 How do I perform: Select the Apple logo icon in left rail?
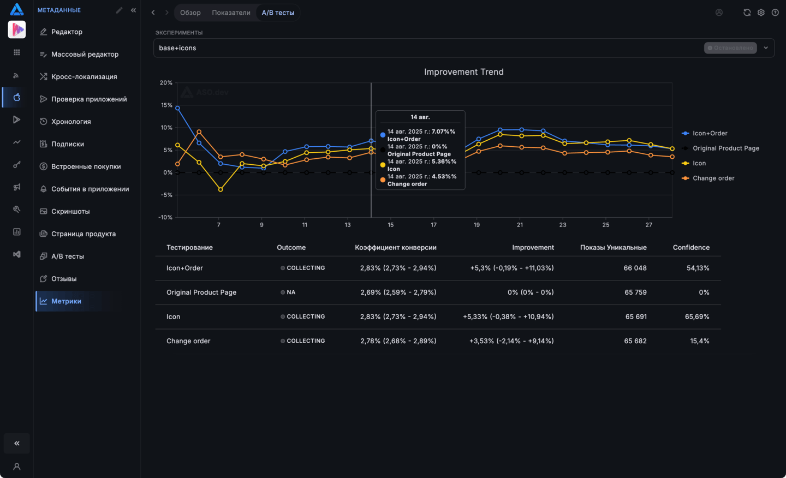click(17, 97)
